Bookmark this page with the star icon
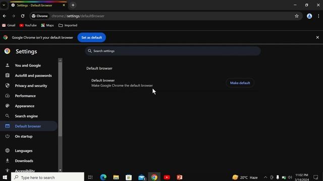The width and height of the screenshot is (323, 181). [x=297, y=16]
